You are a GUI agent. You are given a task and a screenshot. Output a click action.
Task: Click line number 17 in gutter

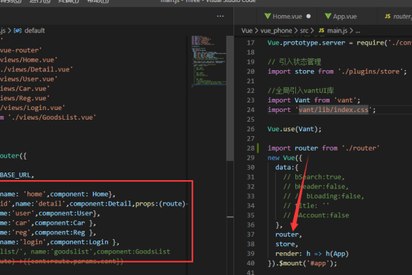pyautogui.click(x=251, y=43)
